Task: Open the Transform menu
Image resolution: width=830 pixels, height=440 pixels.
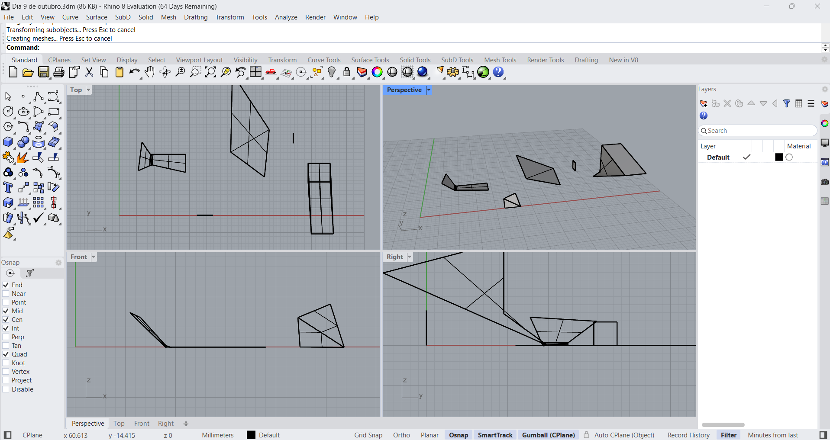Action: [x=229, y=17]
